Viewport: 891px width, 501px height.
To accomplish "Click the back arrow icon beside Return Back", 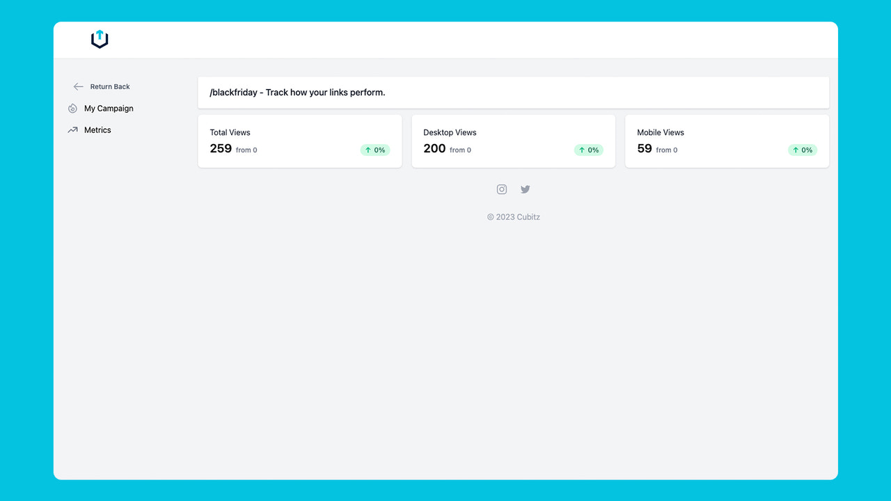I will (78, 86).
